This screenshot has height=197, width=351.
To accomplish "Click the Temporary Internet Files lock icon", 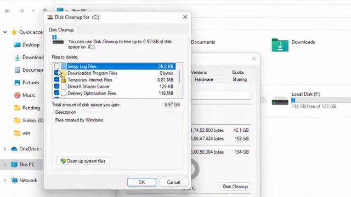I will 64,80.
